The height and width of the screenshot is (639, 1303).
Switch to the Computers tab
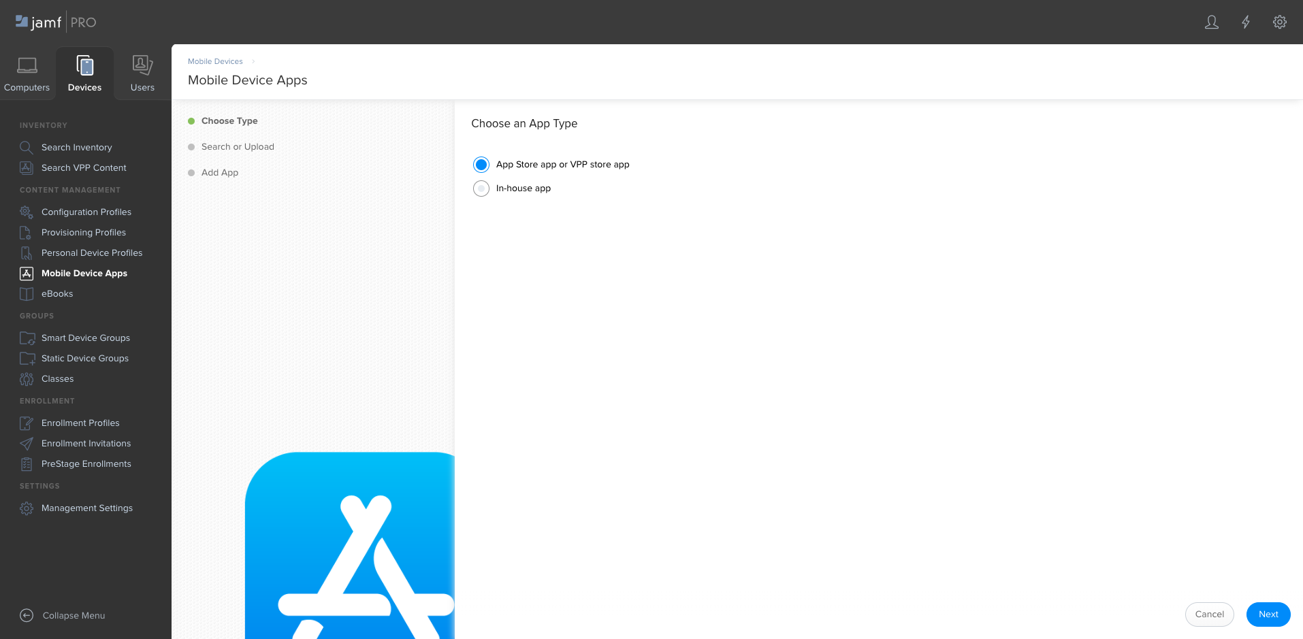(27, 73)
